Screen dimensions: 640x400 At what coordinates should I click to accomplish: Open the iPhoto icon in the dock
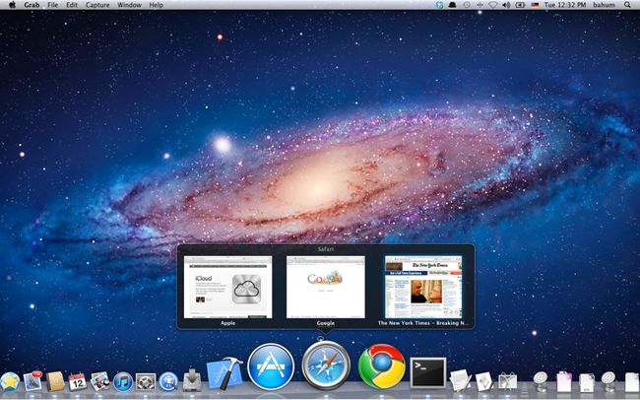[100, 381]
